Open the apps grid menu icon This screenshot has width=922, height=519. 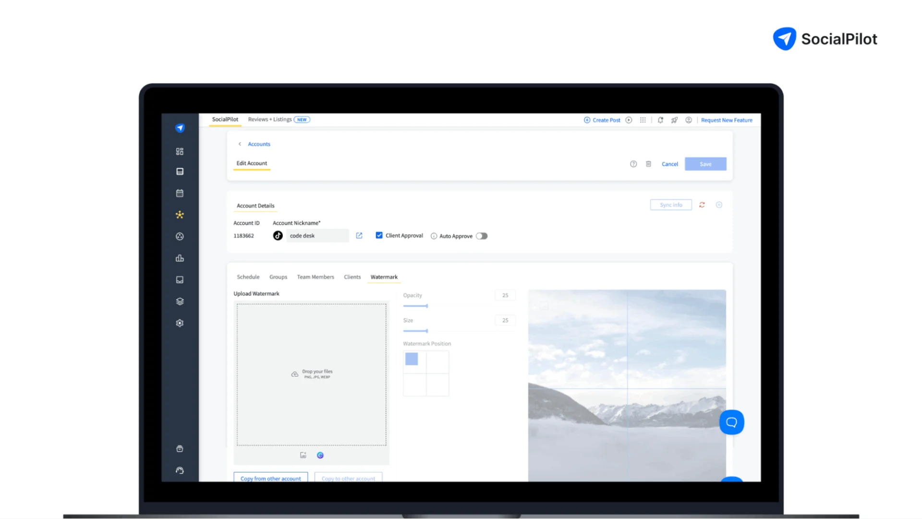(643, 120)
